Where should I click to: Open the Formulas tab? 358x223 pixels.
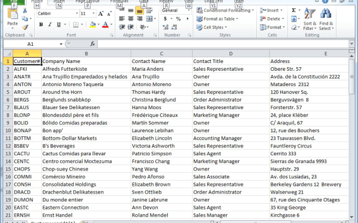(x=119, y=1)
